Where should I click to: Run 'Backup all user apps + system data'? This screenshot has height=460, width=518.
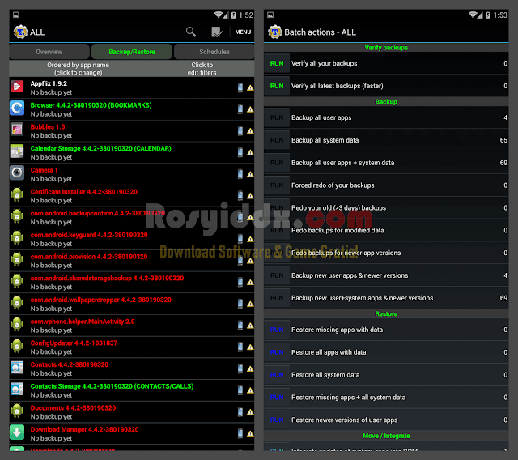tap(277, 163)
